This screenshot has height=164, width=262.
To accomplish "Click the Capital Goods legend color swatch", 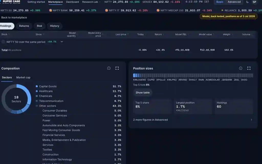I will [x=37, y=86].
